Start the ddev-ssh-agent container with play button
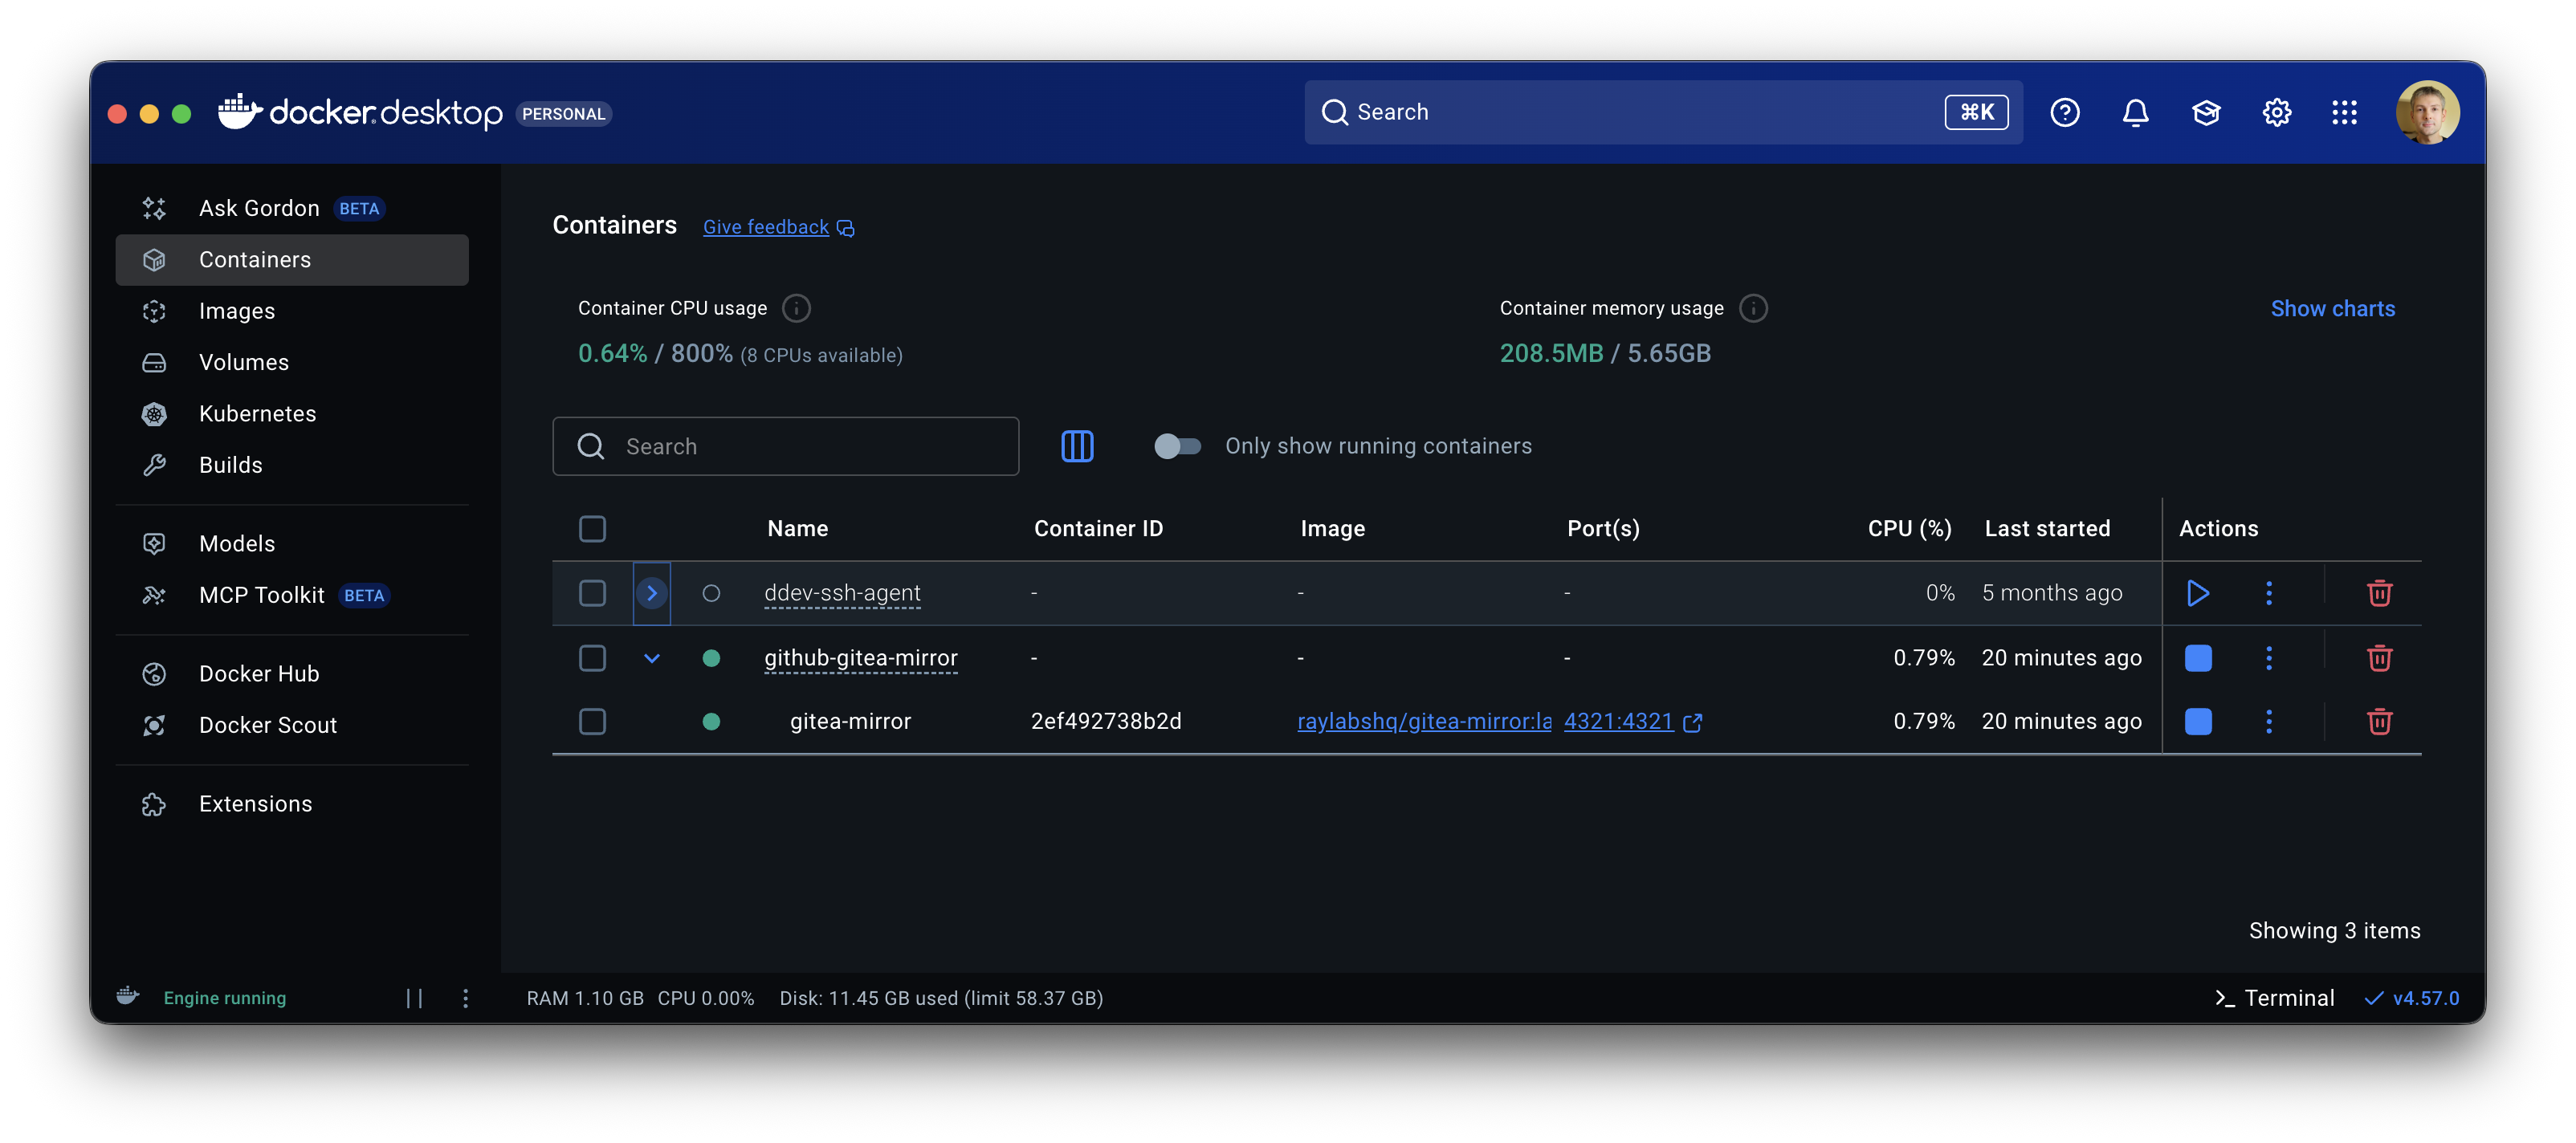Screen dimensions: 2576x1143 click(2199, 592)
